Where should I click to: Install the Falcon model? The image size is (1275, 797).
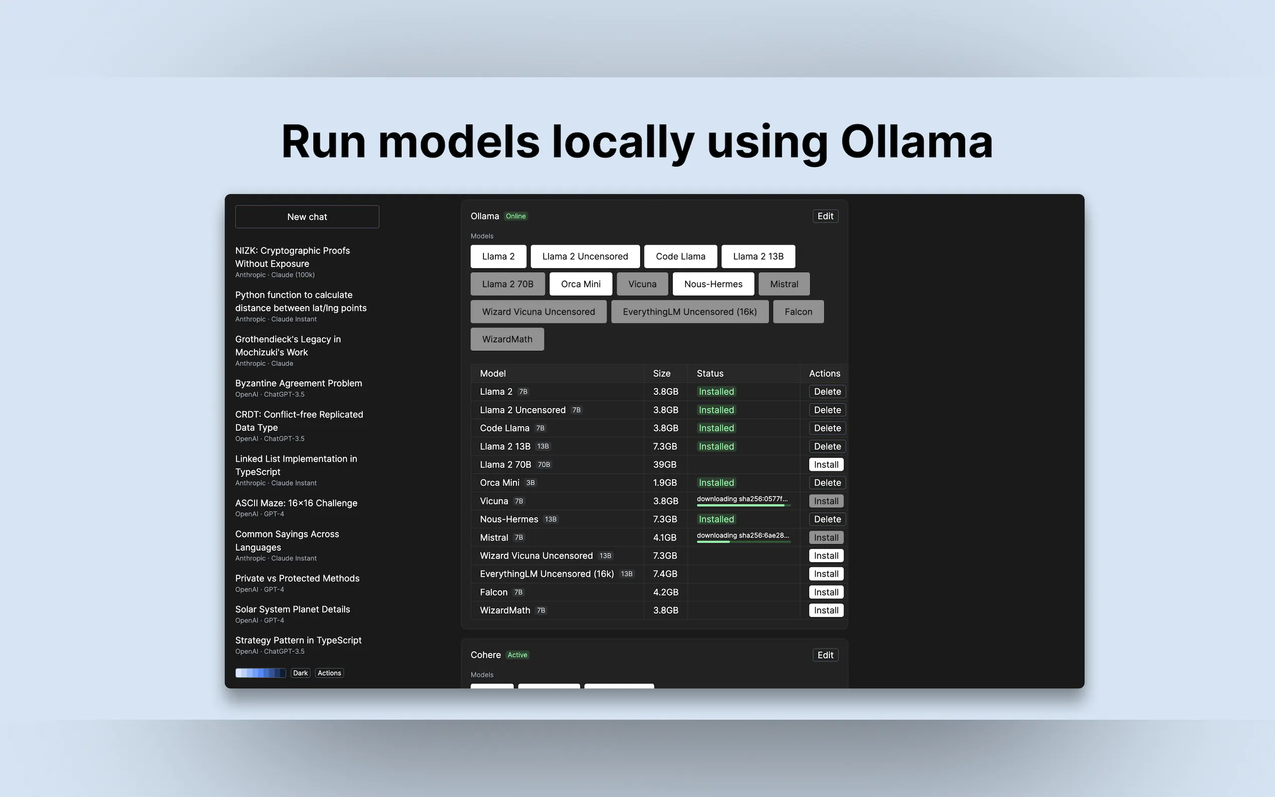click(826, 592)
